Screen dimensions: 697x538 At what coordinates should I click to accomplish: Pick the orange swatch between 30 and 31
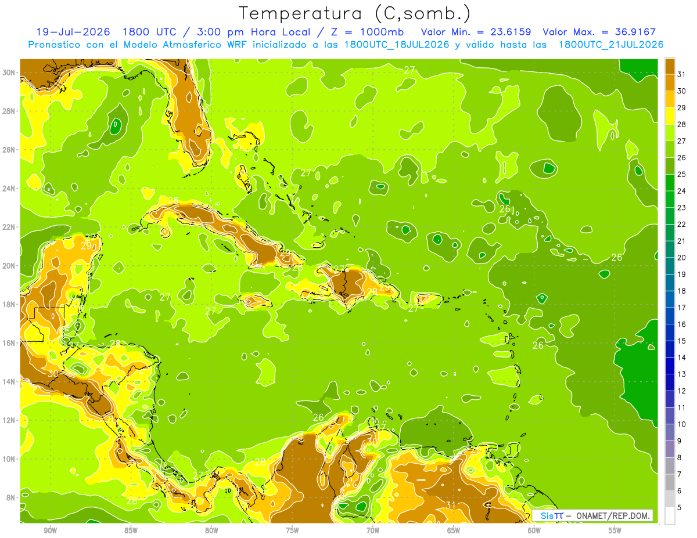(670, 82)
